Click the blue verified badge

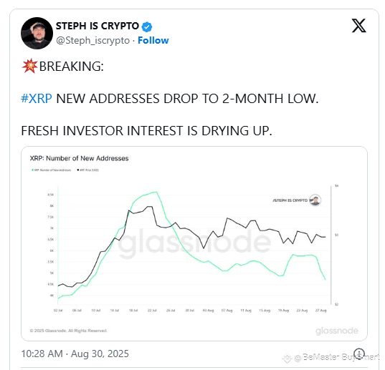coord(147,26)
